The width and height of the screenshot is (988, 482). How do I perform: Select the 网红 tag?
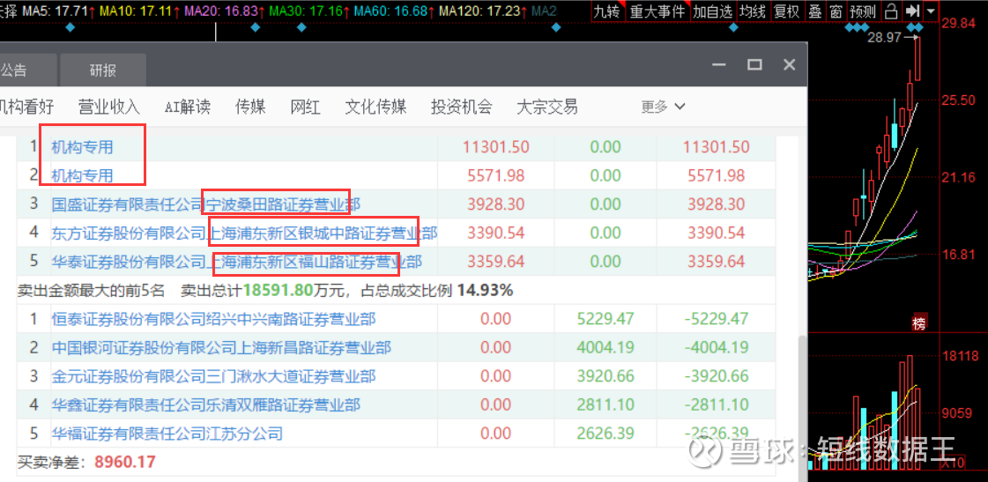305,107
